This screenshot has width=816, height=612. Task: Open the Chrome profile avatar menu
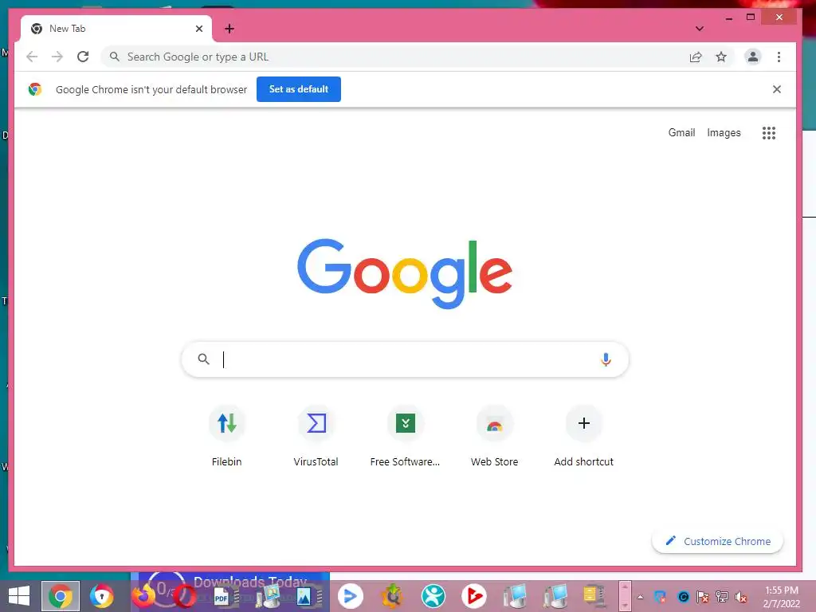[x=752, y=57]
